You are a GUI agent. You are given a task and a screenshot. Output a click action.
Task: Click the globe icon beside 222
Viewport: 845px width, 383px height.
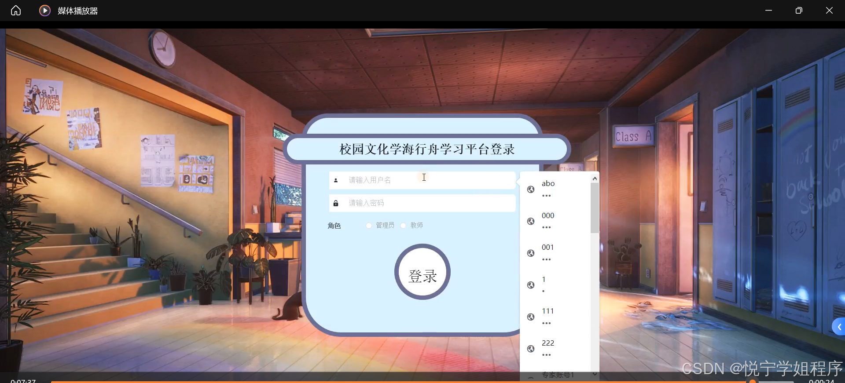click(531, 349)
